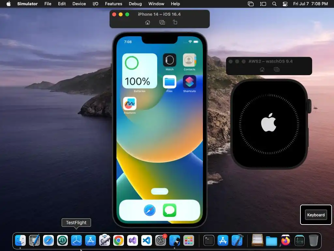The height and width of the screenshot is (251, 334).
Task: Open Finder from the Dock
Action: 20,241
